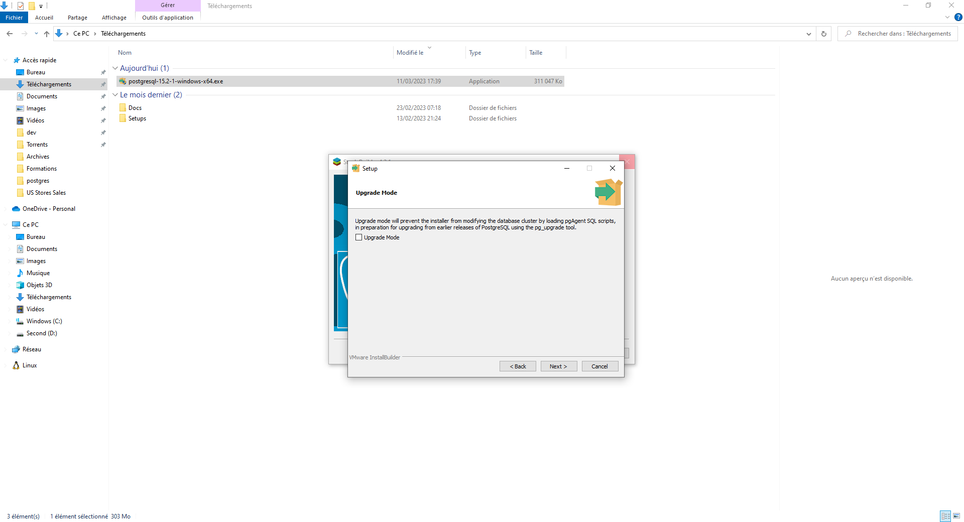Click the search box for Téléchargements
This screenshot has width=964, height=522.
[898, 34]
